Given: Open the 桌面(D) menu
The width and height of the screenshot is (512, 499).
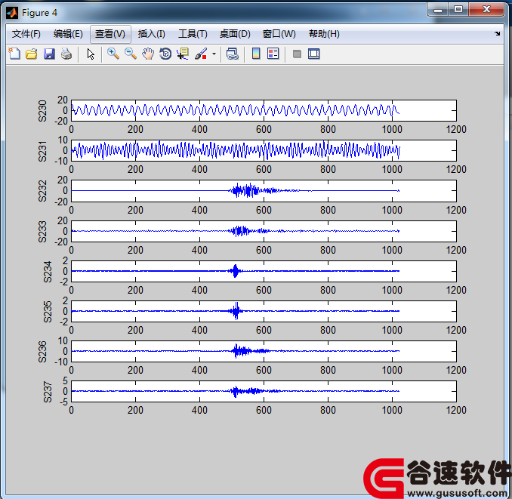Looking at the screenshot, I should click(235, 34).
